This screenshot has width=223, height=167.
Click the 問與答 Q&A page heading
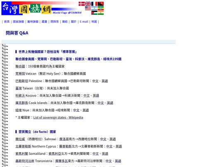point(17,33)
